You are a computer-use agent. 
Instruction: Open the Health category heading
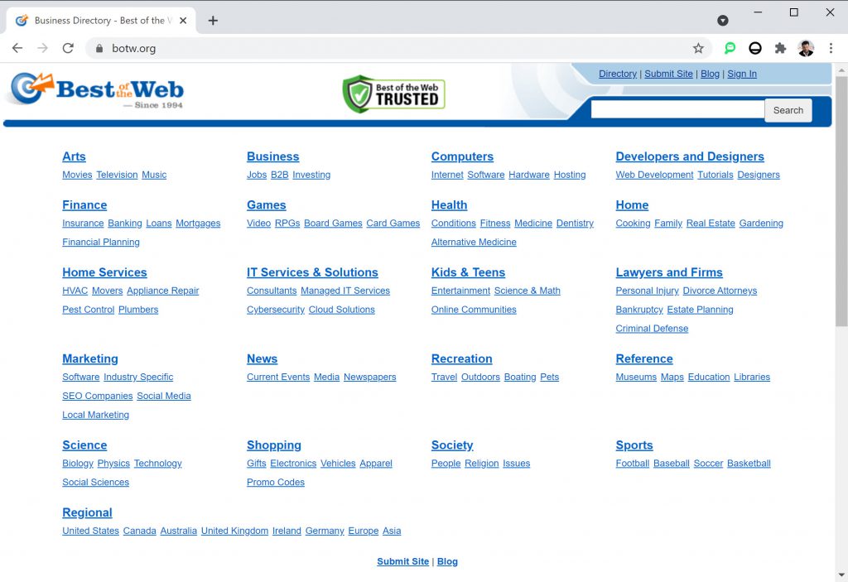(450, 205)
